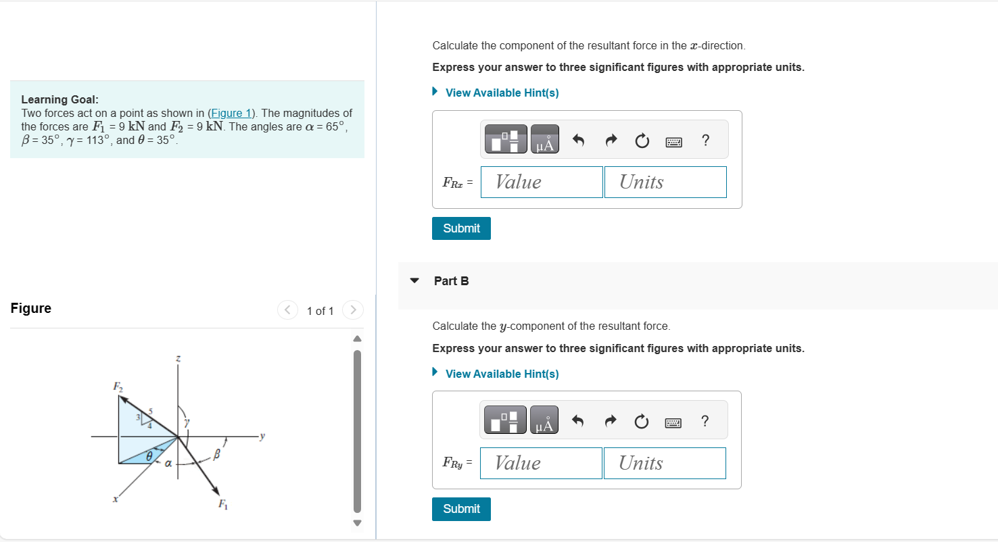Select the μÅ units icon in Part B toolbar

click(544, 420)
